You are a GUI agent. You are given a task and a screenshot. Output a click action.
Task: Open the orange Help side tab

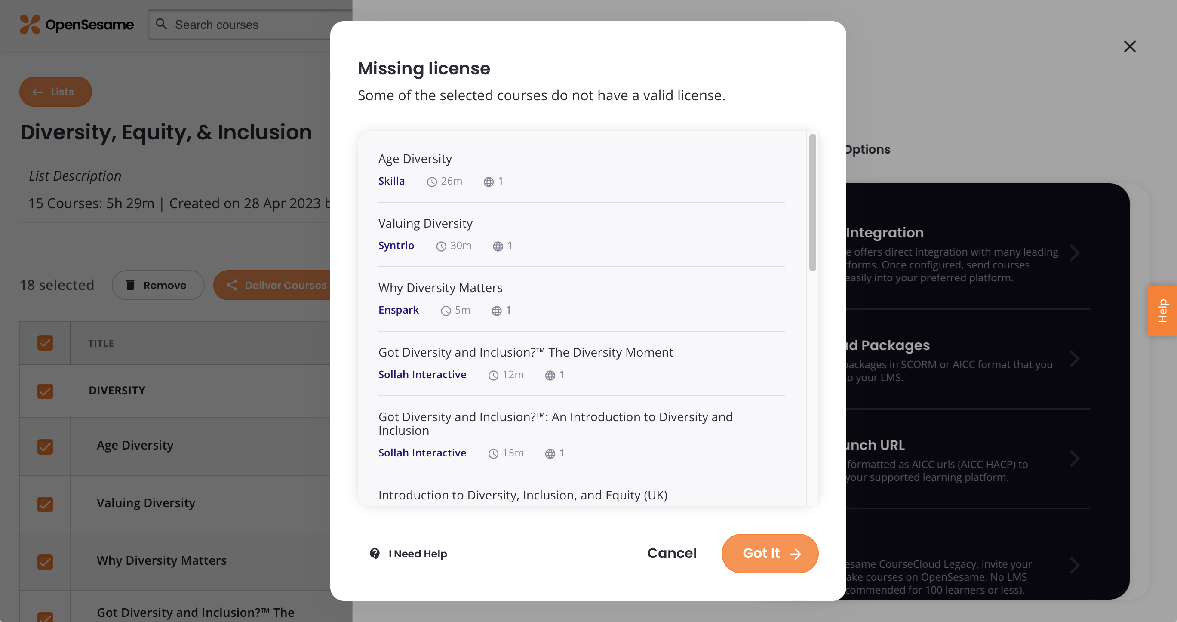[x=1162, y=311]
